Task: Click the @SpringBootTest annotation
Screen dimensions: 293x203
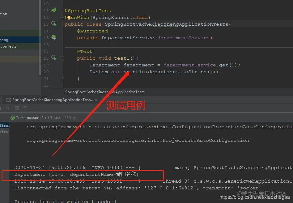Action: point(88,11)
